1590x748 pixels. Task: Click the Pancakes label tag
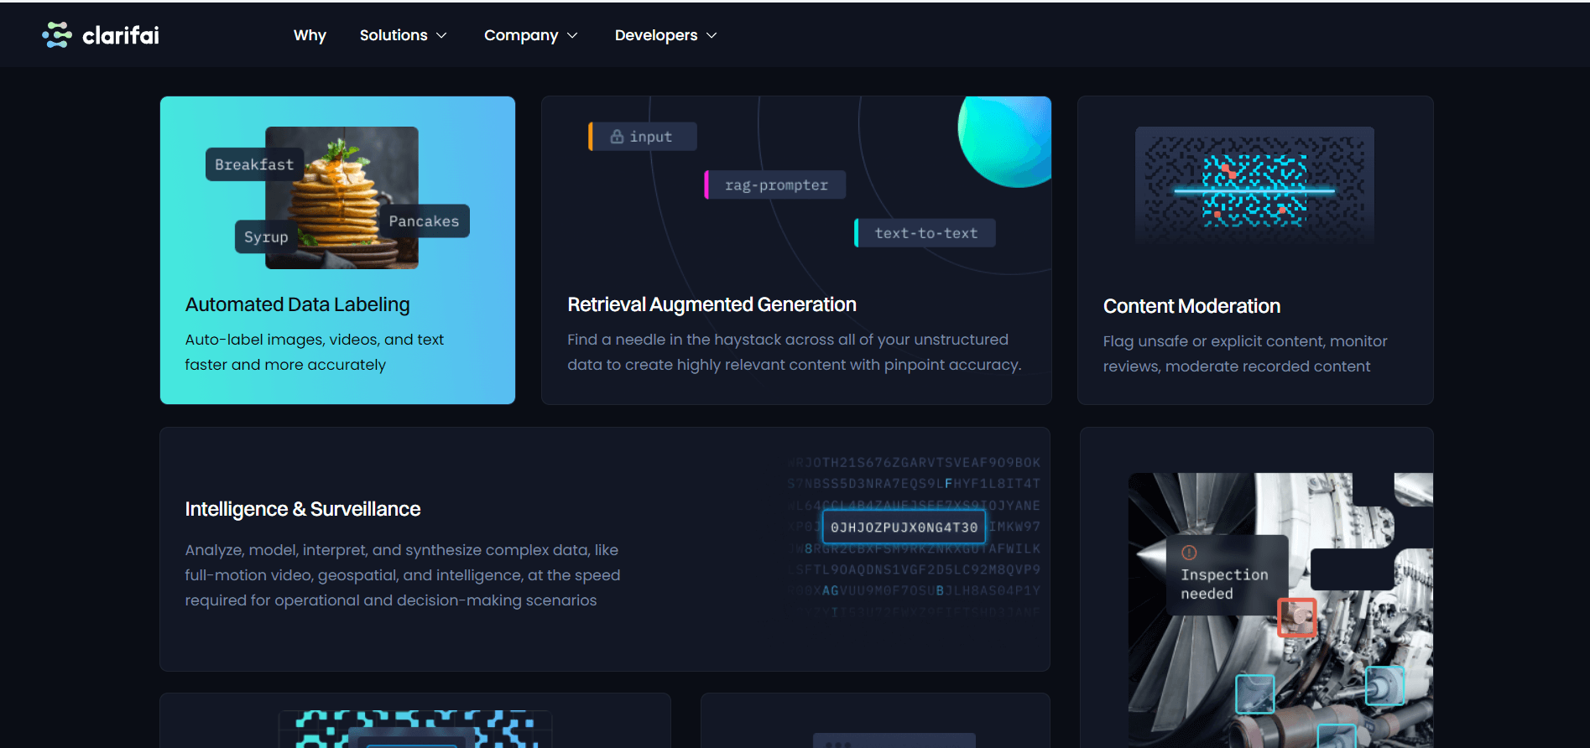(424, 221)
